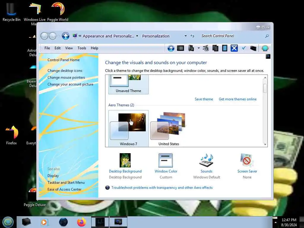The image size is (304, 228).
Task: Click the black box taskbar icon beside Start
Action: tap(26, 222)
